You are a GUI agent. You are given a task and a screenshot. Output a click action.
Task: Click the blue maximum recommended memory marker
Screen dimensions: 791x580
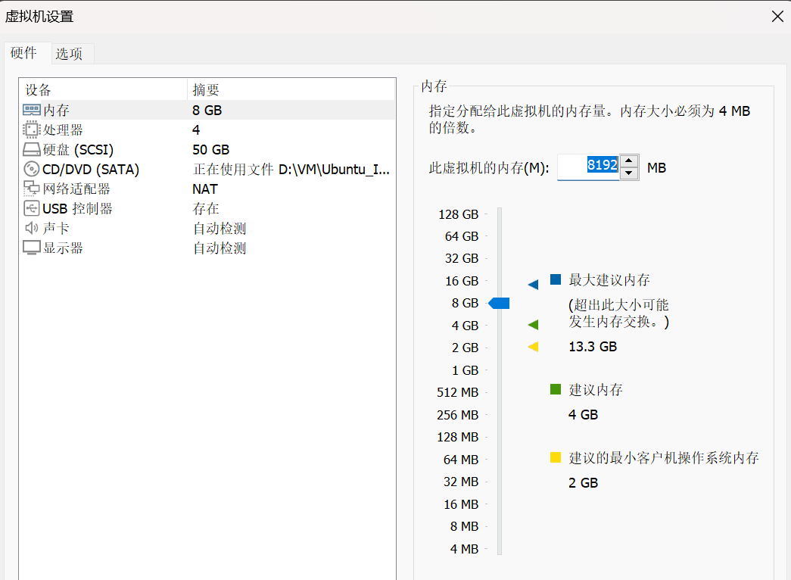(x=534, y=285)
